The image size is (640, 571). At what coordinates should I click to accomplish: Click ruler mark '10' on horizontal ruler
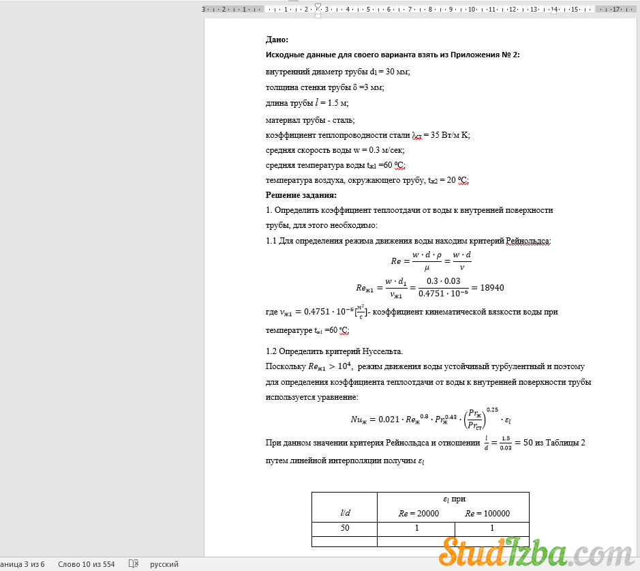pyautogui.click(x=472, y=9)
